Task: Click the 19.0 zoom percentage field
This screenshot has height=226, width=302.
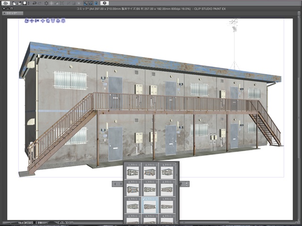Action: pyautogui.click(x=21, y=223)
